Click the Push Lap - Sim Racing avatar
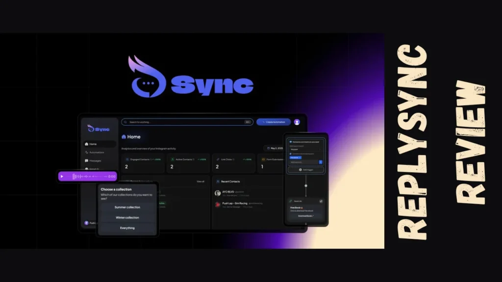502x282 pixels. pyautogui.click(x=218, y=205)
